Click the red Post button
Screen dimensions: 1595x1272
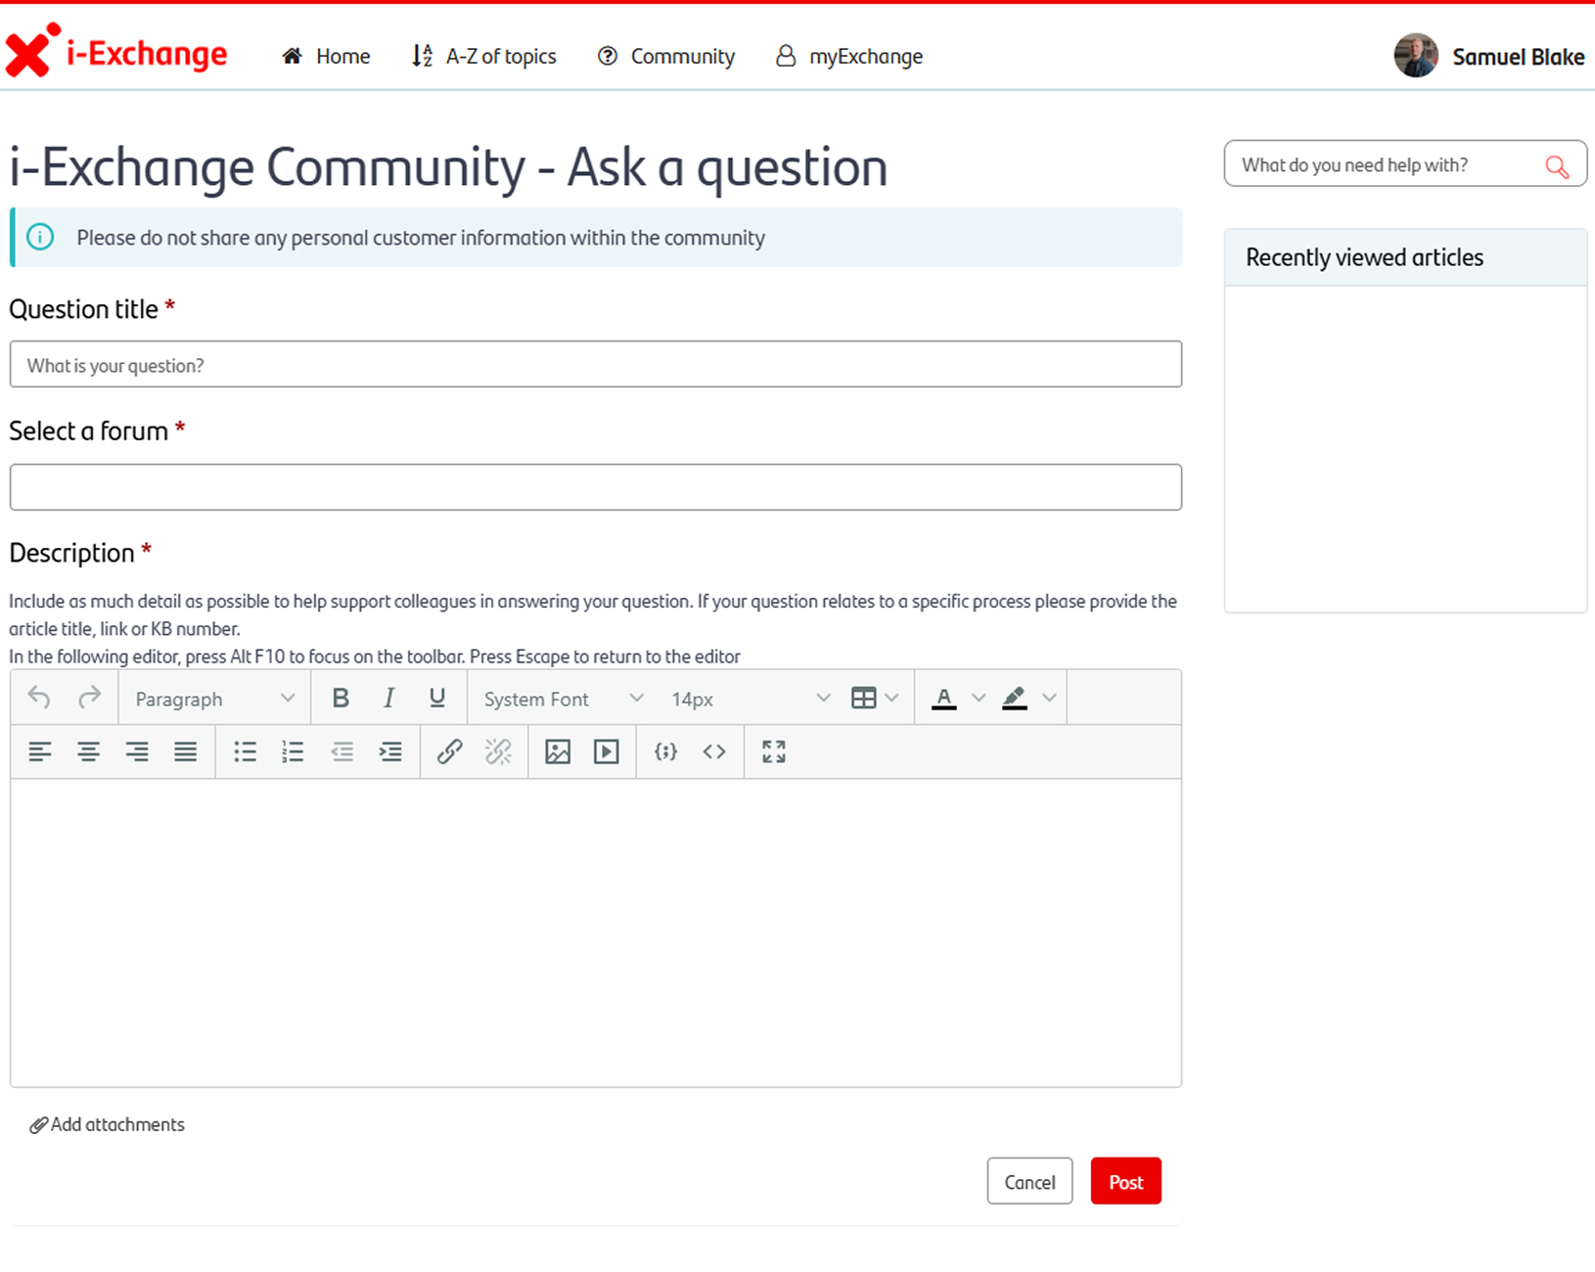1125,1181
